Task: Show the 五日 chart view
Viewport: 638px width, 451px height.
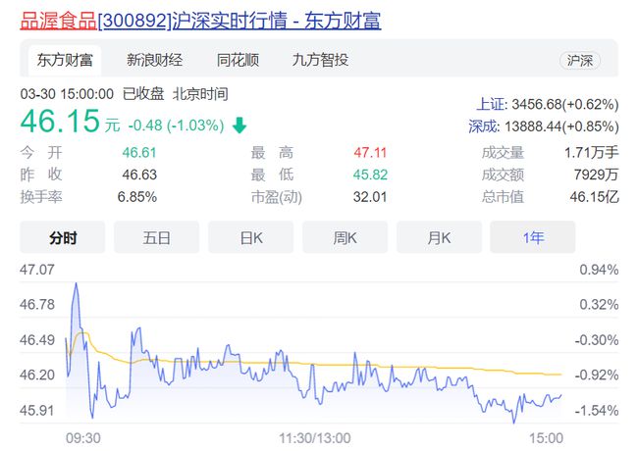Action: click(157, 237)
